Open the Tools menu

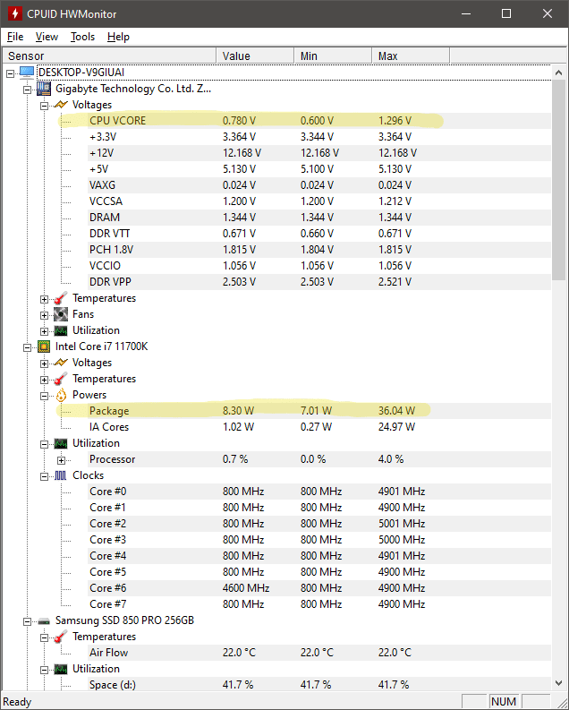[x=82, y=37]
